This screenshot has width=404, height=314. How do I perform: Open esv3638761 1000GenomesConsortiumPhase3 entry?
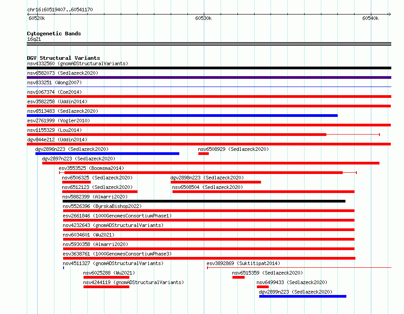[x=117, y=254]
